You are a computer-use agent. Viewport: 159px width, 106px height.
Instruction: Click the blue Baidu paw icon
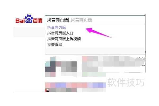[x=29, y=19]
